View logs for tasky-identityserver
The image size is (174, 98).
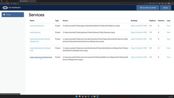168,26
